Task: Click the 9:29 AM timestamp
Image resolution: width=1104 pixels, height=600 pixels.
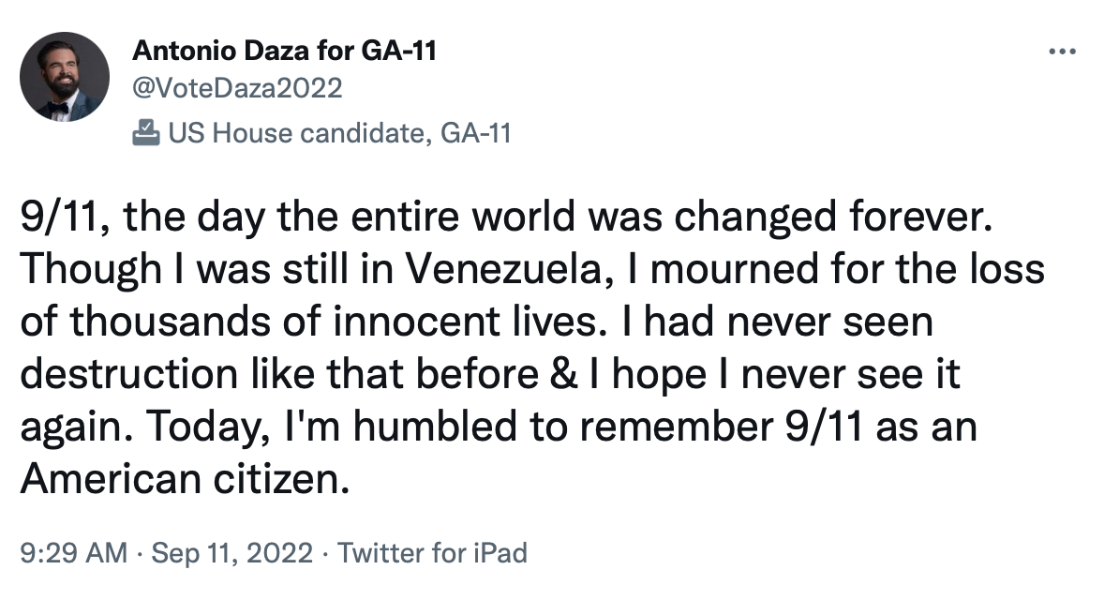Action: tap(73, 553)
